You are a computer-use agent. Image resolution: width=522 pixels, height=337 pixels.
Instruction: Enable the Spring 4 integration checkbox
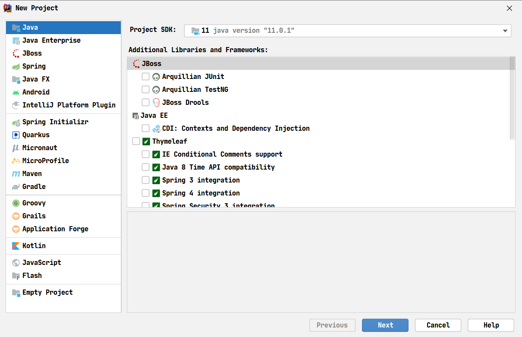pyautogui.click(x=146, y=193)
